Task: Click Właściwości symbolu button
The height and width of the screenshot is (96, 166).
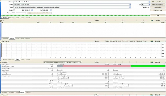Action: click(158, 5)
